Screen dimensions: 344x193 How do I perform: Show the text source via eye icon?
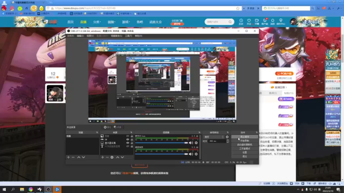(128, 146)
